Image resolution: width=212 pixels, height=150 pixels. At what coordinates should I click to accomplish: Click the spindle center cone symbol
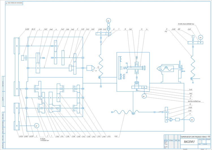tap(91, 68)
